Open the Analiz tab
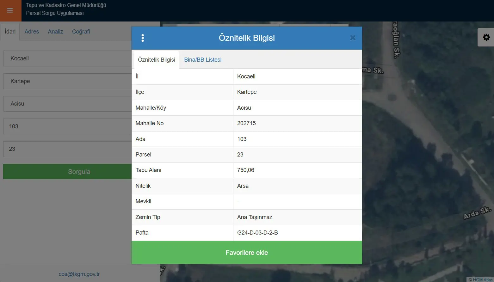 tap(55, 32)
